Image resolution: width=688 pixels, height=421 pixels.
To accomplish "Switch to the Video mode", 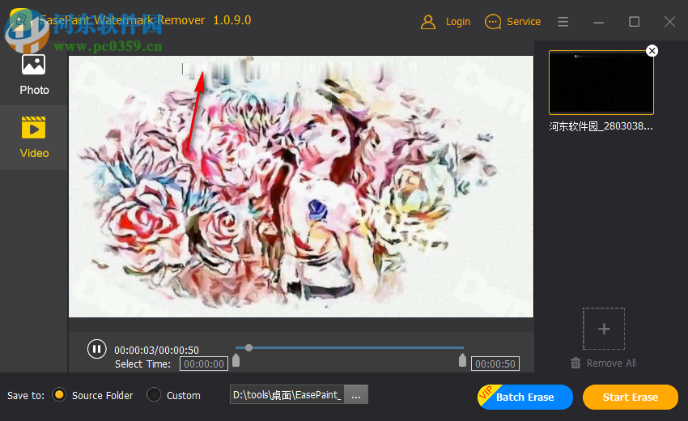I will [34, 138].
